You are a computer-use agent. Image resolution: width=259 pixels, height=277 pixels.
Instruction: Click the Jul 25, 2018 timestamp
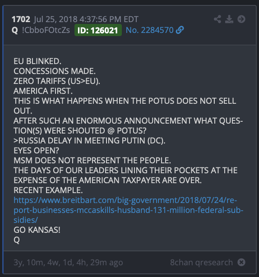pyautogui.click(x=86, y=19)
